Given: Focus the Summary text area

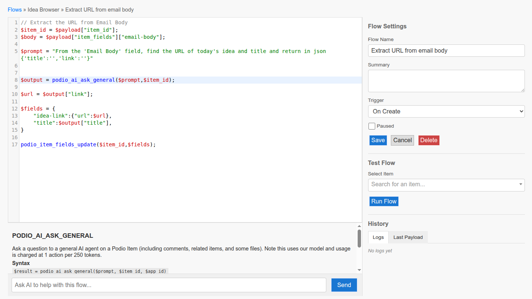Looking at the screenshot, I should pos(446,81).
